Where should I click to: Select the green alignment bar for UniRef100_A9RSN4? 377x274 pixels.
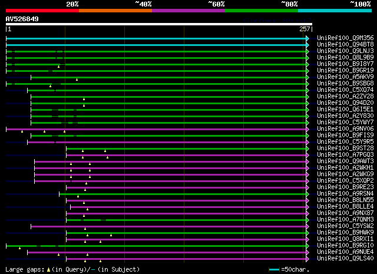(x=183, y=194)
